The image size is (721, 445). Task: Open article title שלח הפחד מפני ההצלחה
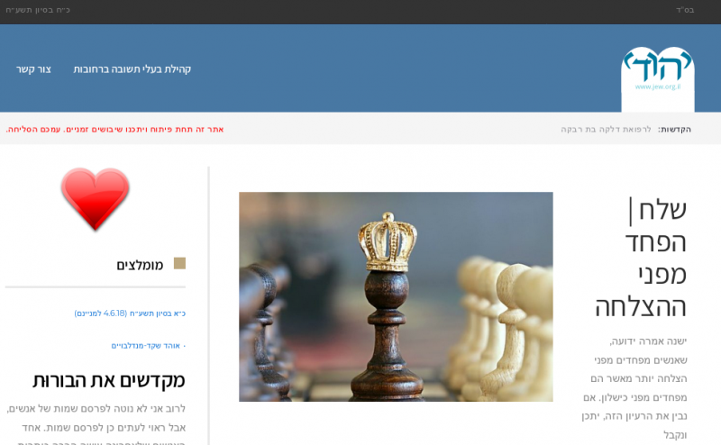pyautogui.click(x=642, y=258)
